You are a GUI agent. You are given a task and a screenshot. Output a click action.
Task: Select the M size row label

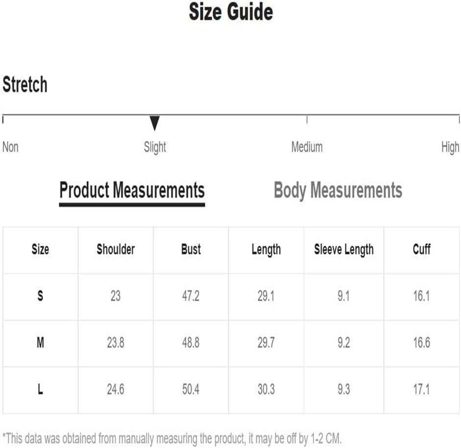(40, 343)
